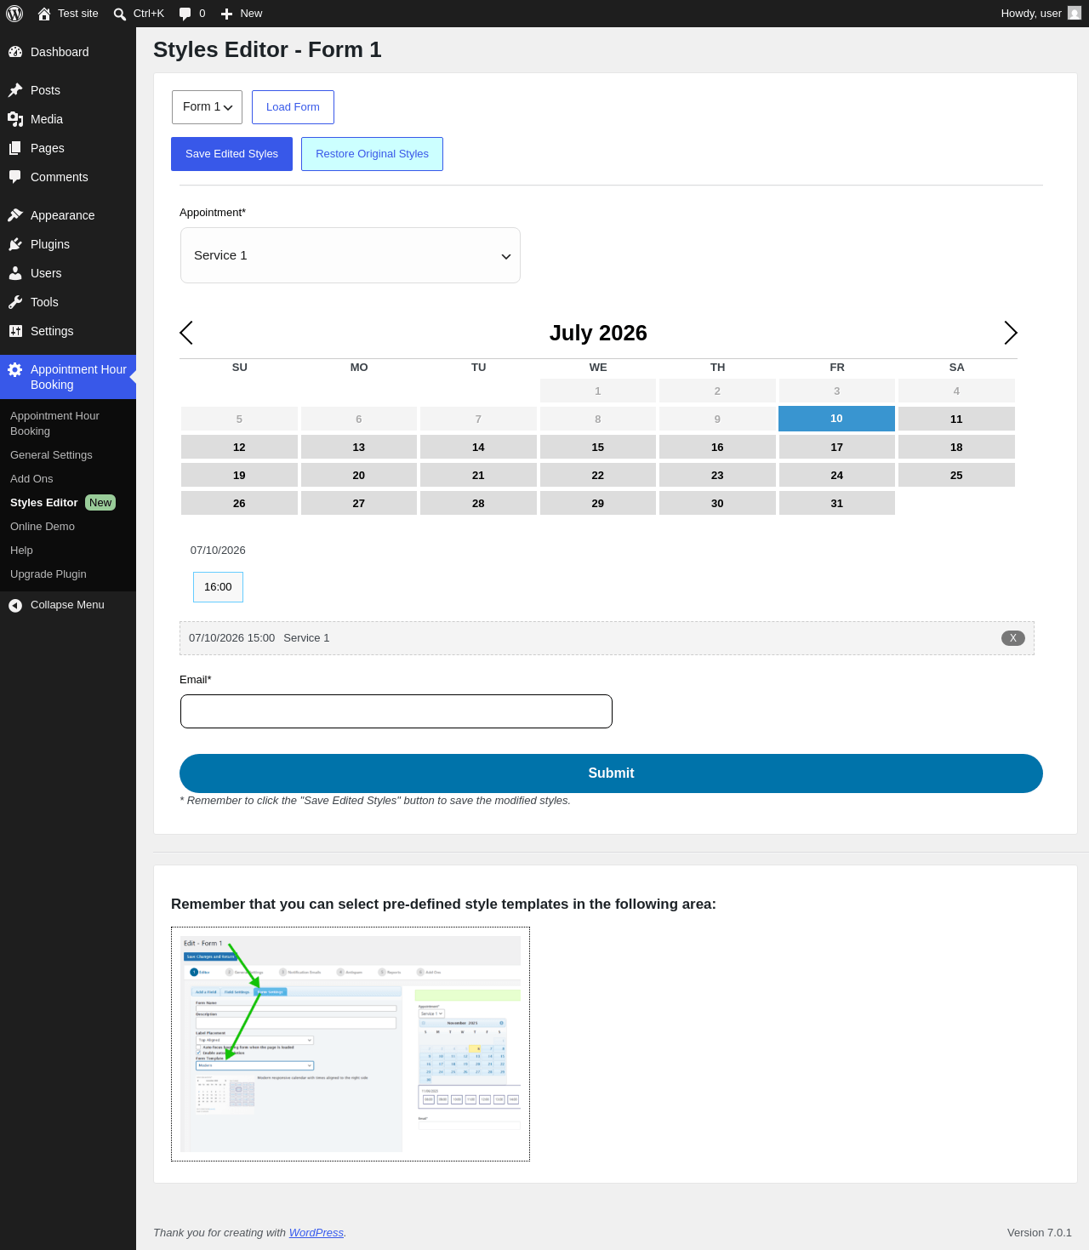Screen dimensions: 1089x1250
Task: Go to previous month with left arrow
Action: tap(186, 333)
